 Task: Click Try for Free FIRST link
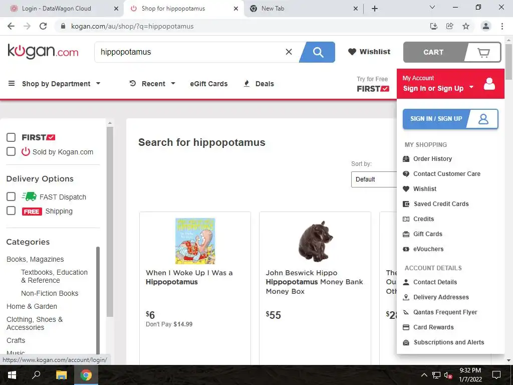coord(373,84)
